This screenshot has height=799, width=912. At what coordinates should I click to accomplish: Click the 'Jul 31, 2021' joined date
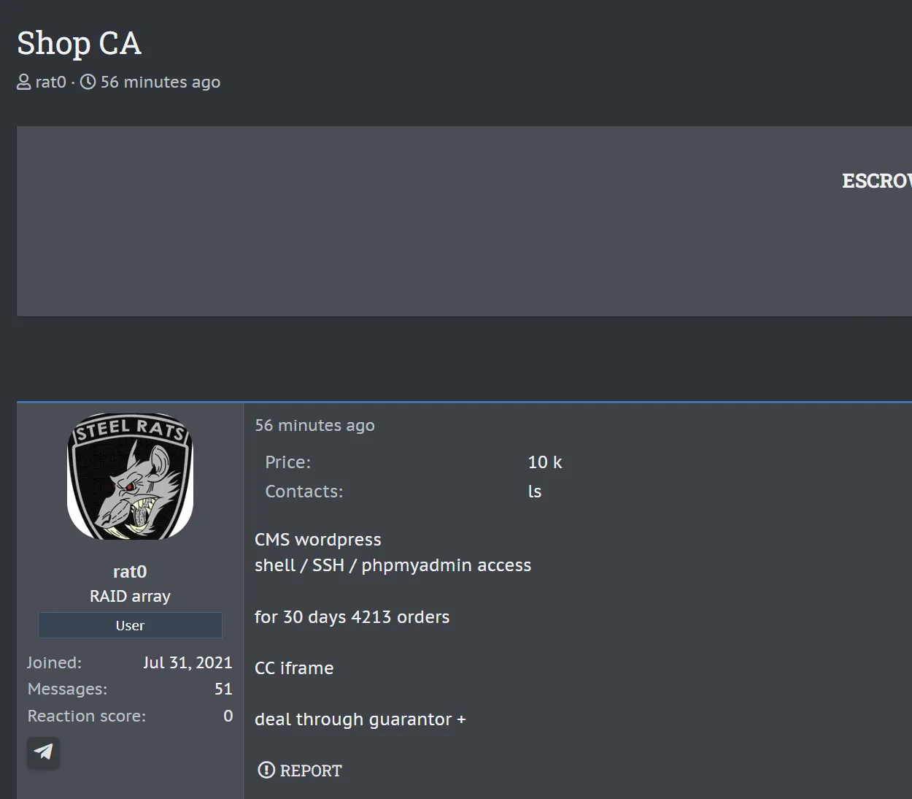point(188,662)
